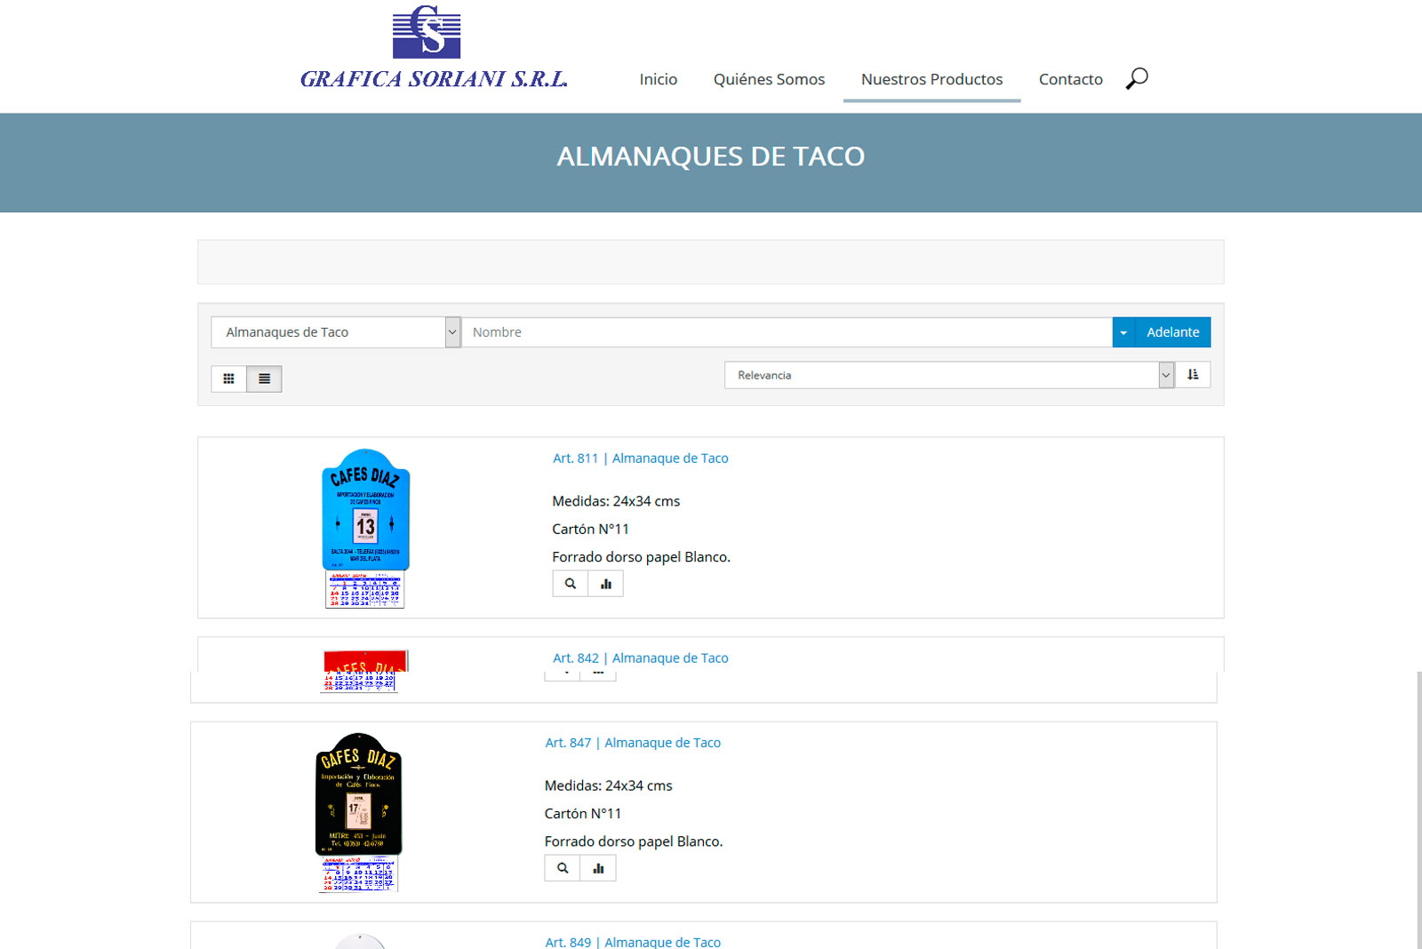
Task: Open the Almanaques de Taco category dropdown
Action: tap(336, 332)
